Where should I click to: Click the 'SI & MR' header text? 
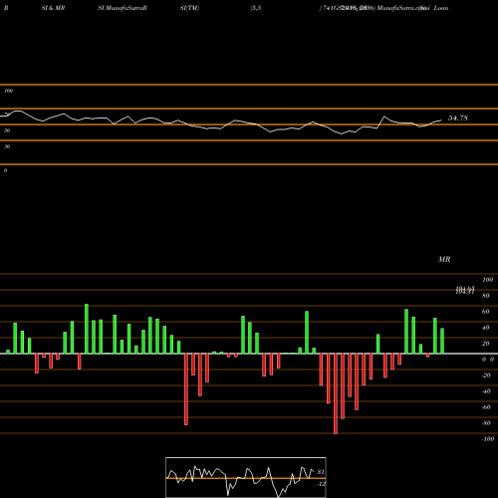(53, 8)
